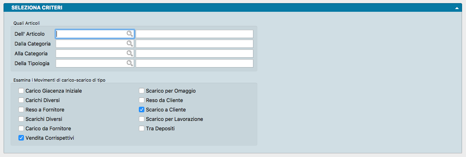Select the Della Tipologia description field
The height and width of the screenshot is (157, 466).
click(x=194, y=63)
